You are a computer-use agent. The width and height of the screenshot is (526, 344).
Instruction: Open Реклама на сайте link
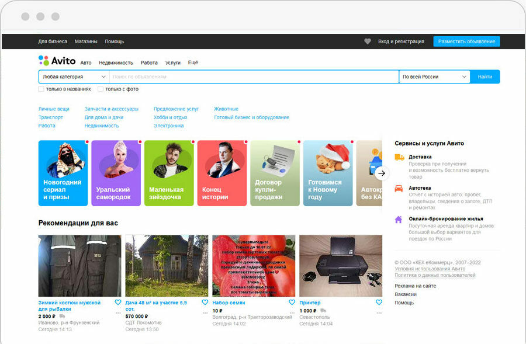(x=416, y=286)
